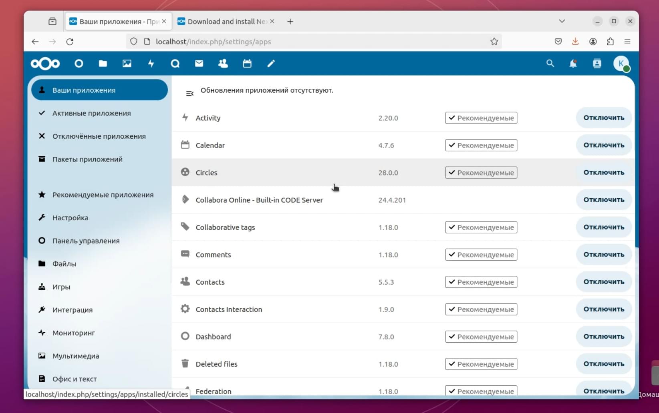This screenshot has height=413, width=659.
Task: Open unified search magnifier icon
Action: (x=550, y=64)
